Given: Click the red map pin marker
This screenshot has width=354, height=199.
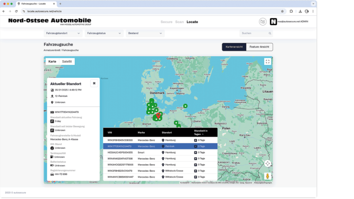Looking at the screenshot, I should point(159,116).
